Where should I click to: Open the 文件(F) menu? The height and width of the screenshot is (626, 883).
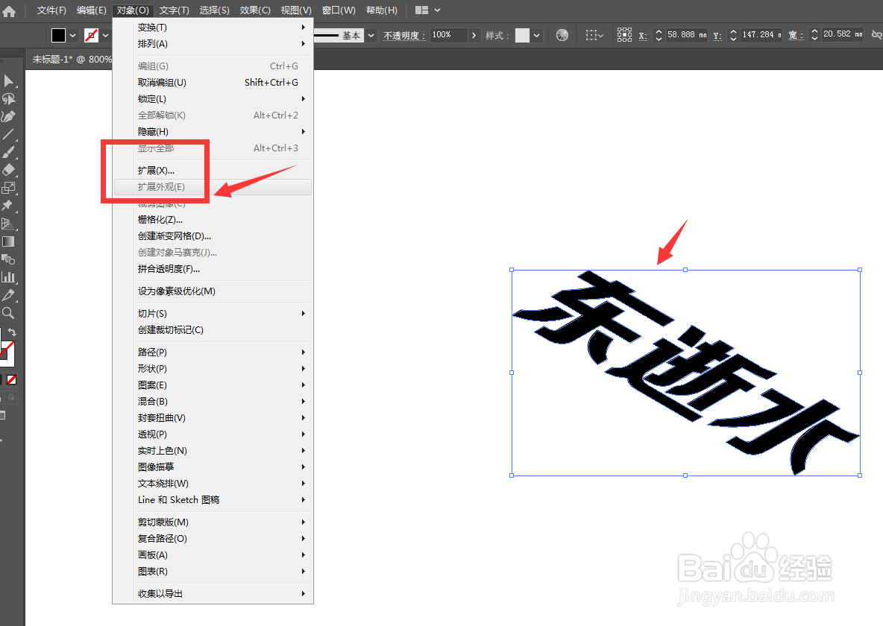point(51,10)
